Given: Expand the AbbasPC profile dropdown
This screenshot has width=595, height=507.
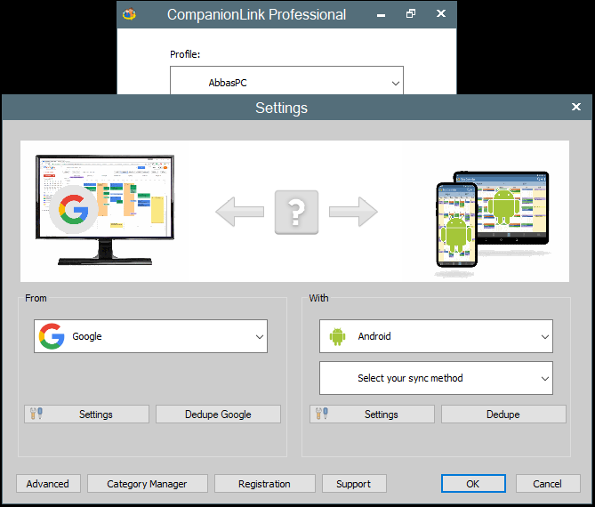Looking at the screenshot, I should [286, 80].
